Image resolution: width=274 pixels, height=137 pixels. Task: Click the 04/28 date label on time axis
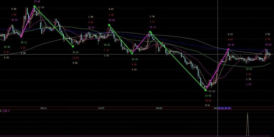click(159, 108)
